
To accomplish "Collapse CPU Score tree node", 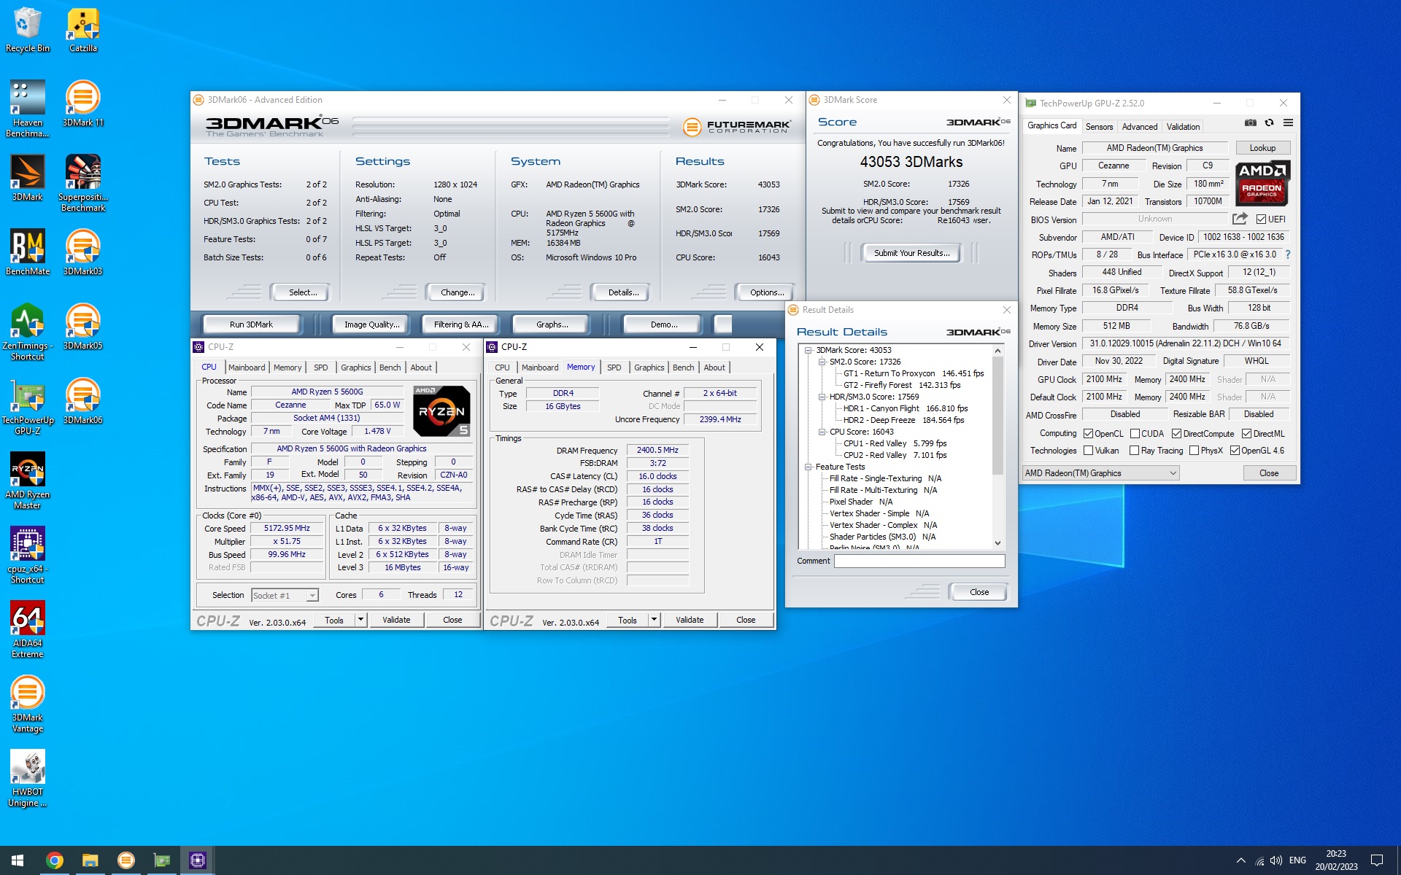I will [x=822, y=432].
